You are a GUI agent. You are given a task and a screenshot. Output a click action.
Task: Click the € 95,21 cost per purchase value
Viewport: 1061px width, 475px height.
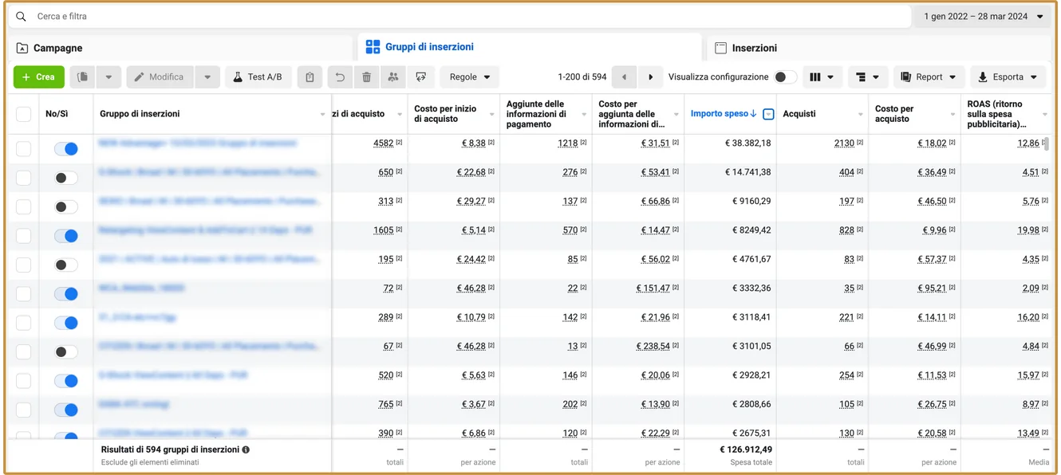[932, 288]
